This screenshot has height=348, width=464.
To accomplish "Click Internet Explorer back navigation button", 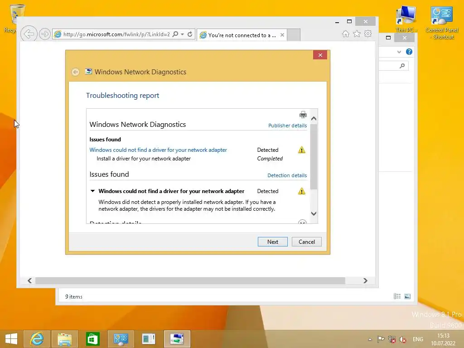I will [x=29, y=34].
